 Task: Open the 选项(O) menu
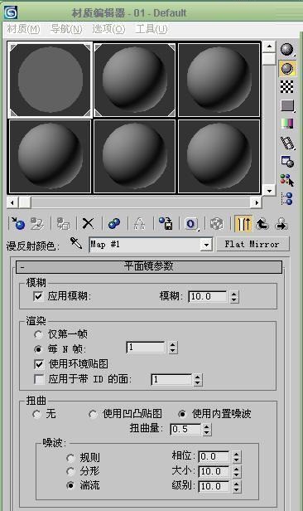click(108, 29)
